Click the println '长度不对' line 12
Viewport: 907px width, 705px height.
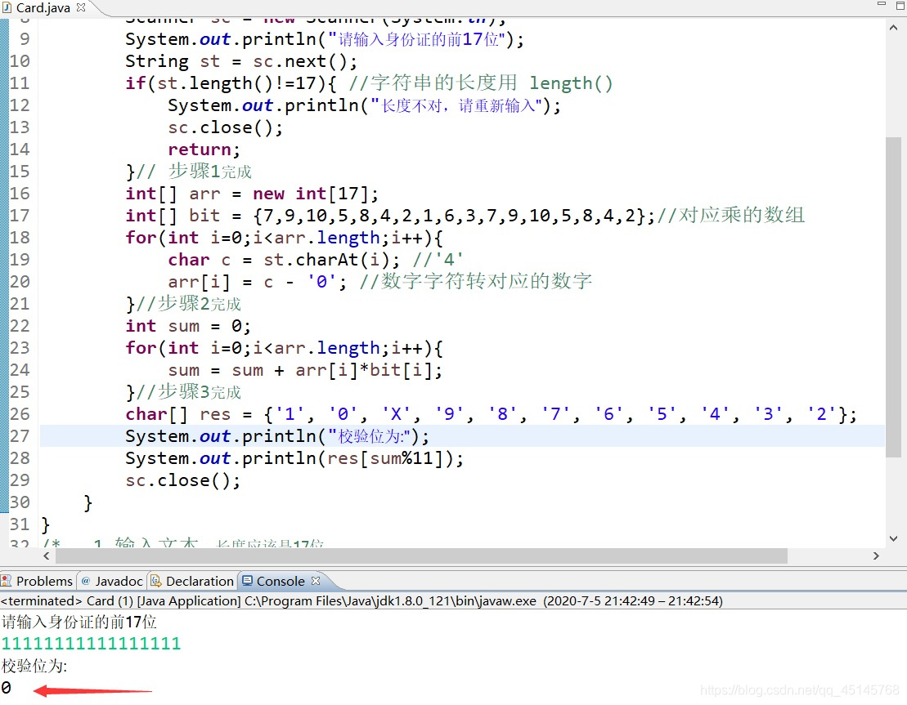pos(365,105)
